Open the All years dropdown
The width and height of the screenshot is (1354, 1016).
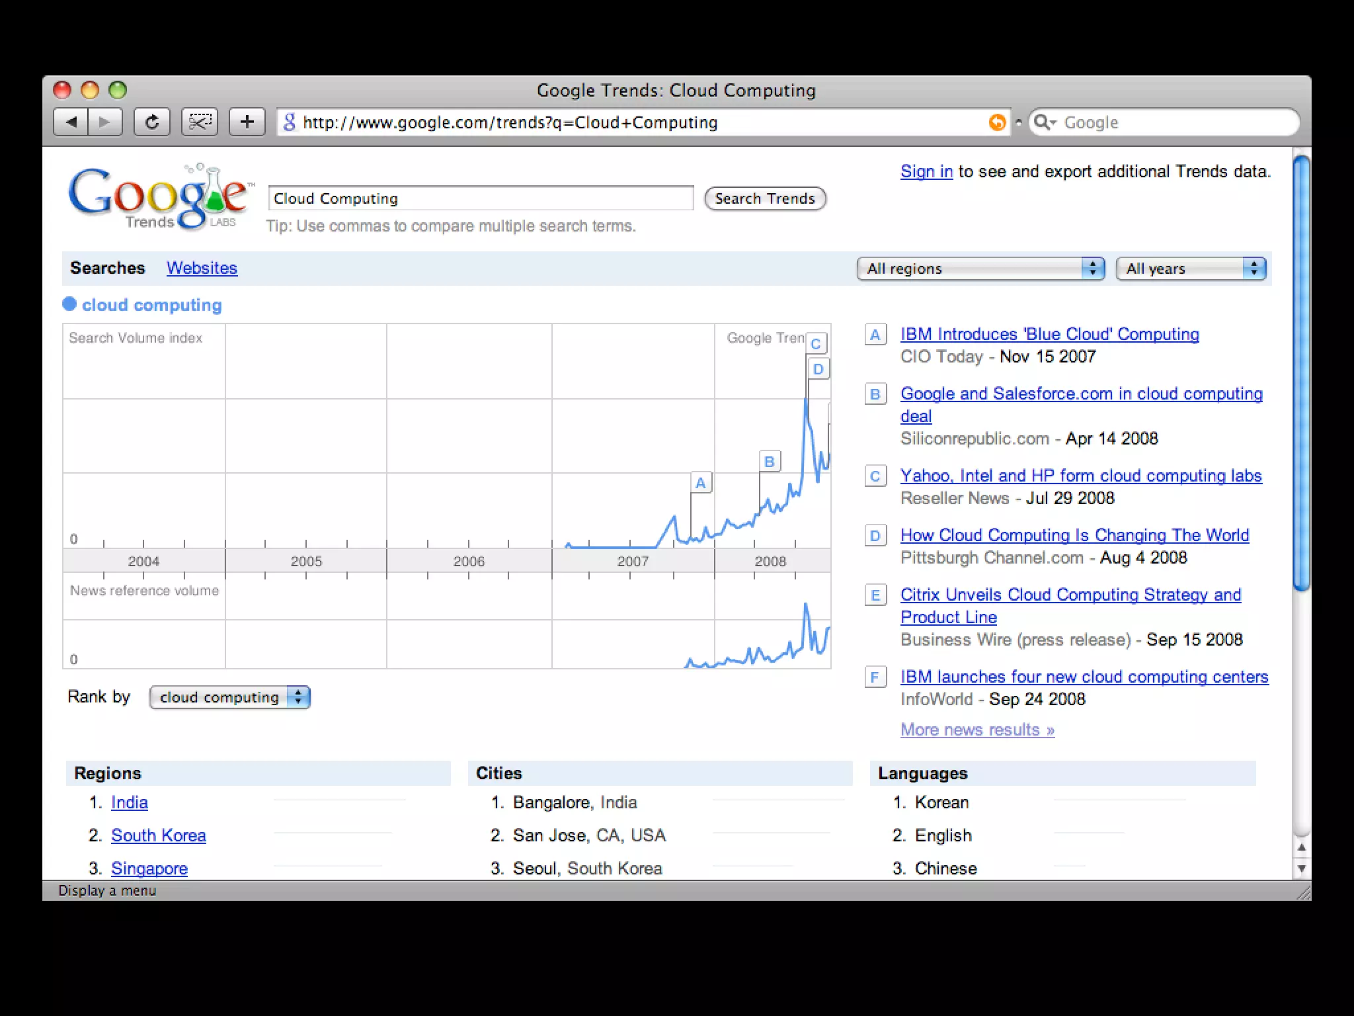click(1190, 269)
